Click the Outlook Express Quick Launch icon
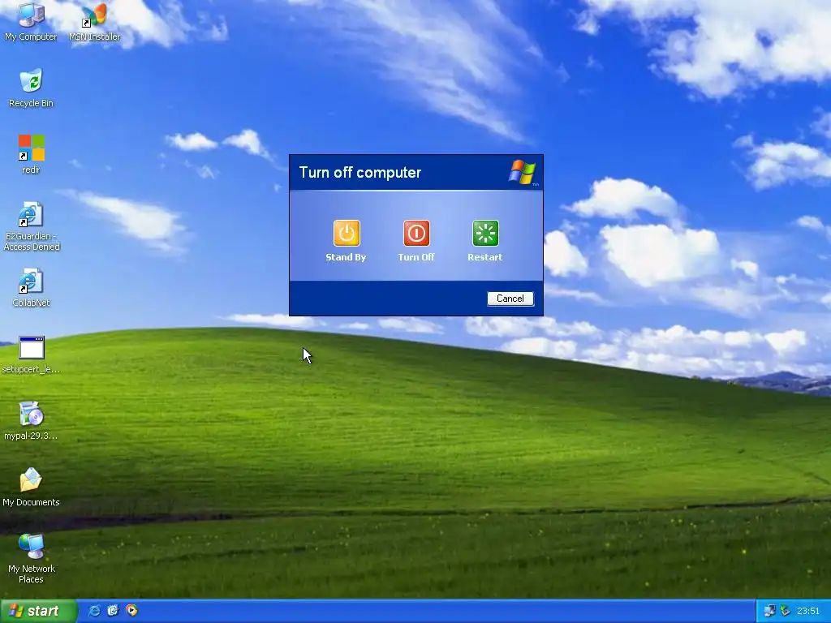Image resolution: width=831 pixels, height=623 pixels. point(113,611)
